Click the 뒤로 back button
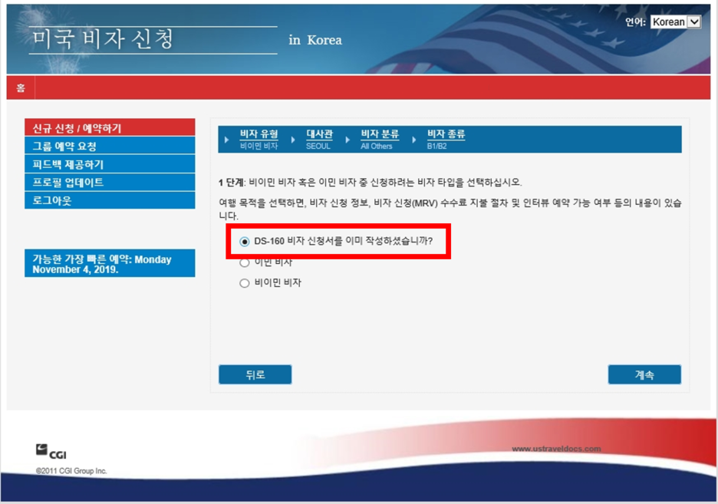This screenshot has width=718, height=504. pyautogui.click(x=255, y=374)
